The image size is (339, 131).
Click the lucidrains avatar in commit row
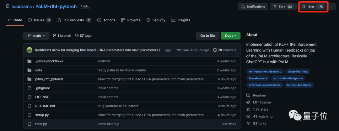[x=29, y=50]
